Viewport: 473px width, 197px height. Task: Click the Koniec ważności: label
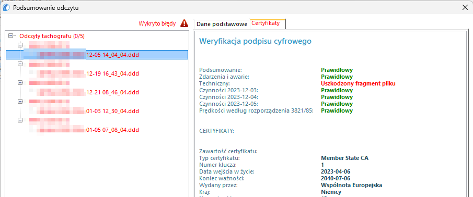pyautogui.click(x=222, y=178)
